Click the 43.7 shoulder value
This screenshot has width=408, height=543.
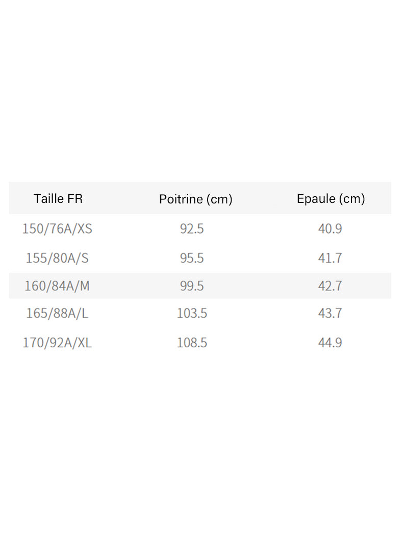tap(330, 313)
